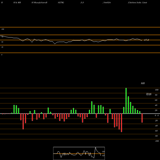Click the deepest red MR histogram bar
The width and height of the screenshot is (160, 160).
[122, 123]
